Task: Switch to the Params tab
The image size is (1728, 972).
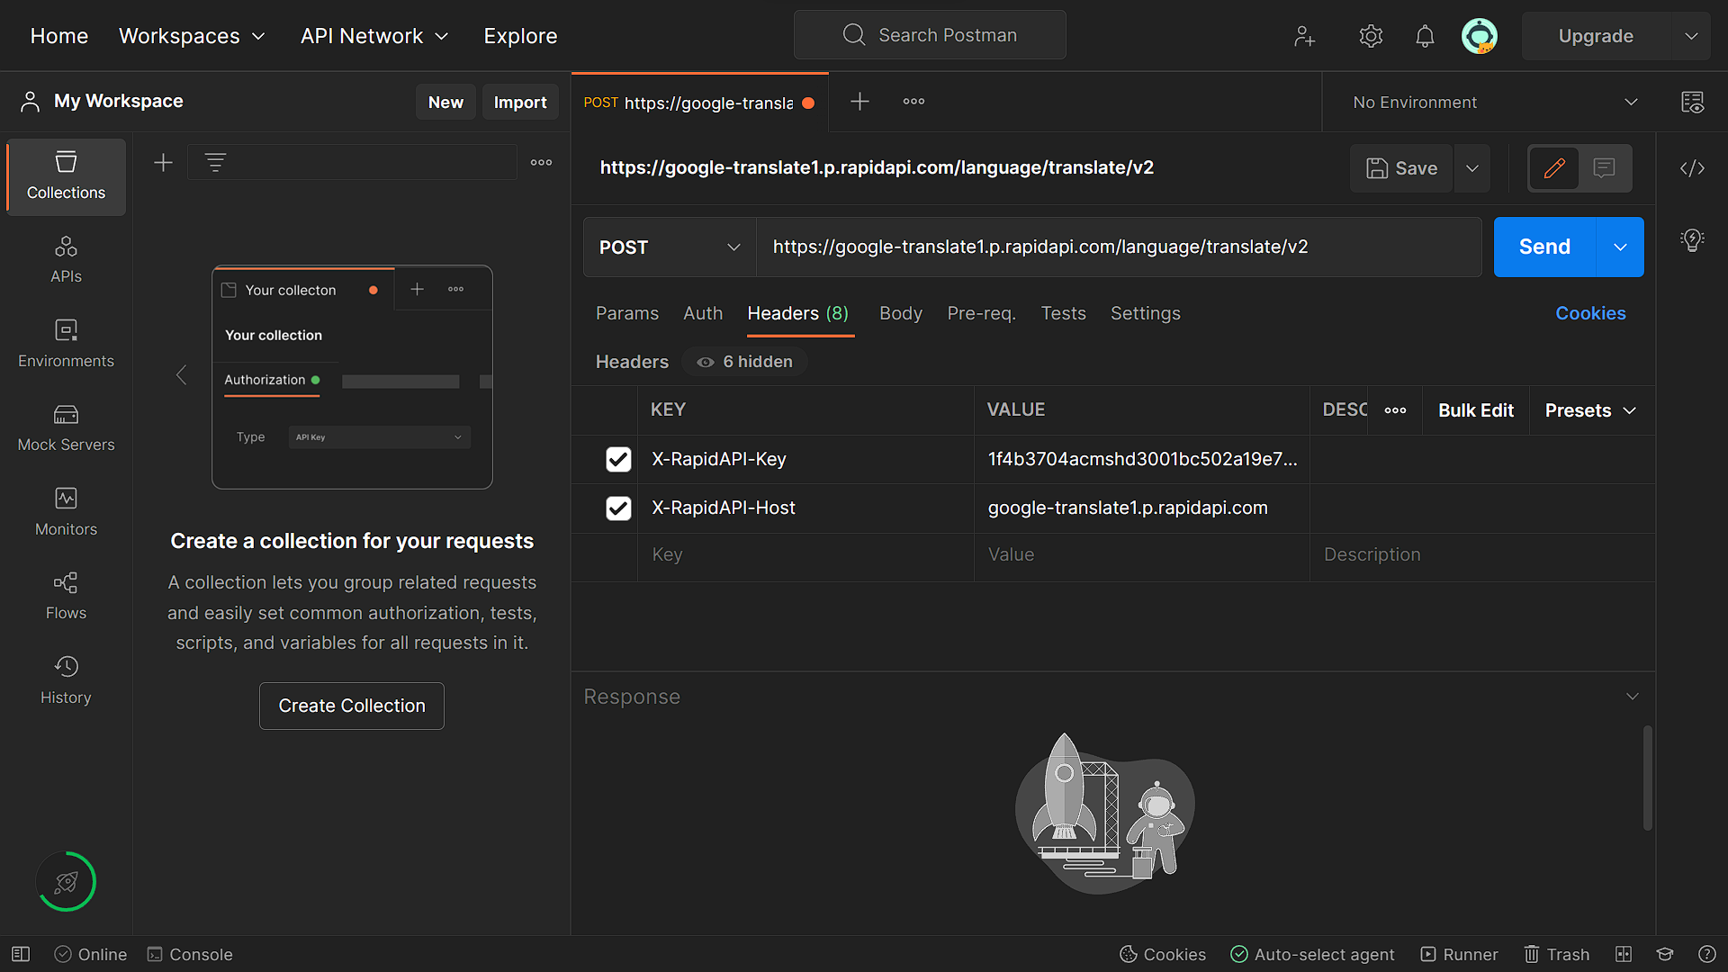Action: [627, 313]
